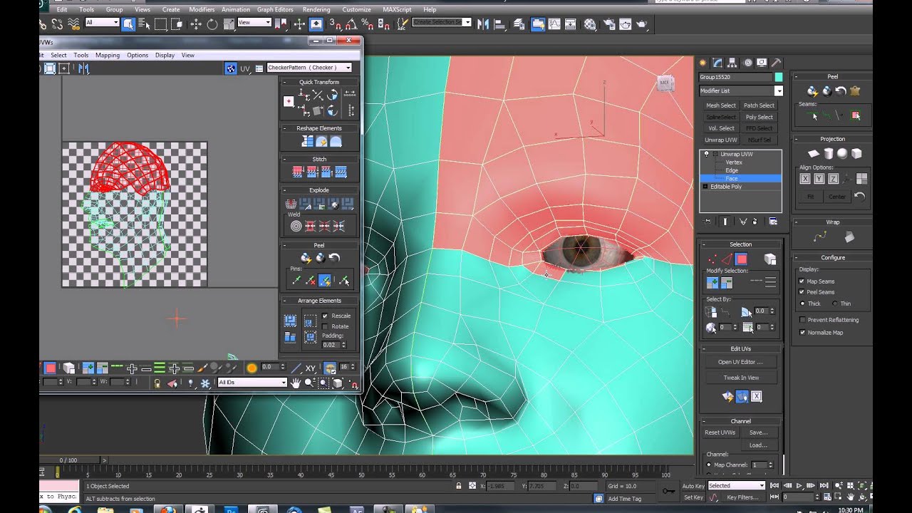Select the Rotate tool in main toolbar
The height and width of the screenshot is (513, 912).
212,24
